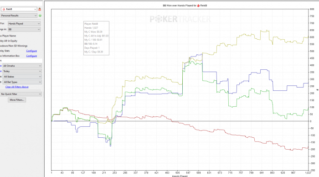Expand the Personal Results dropdown
This screenshot has width=319, height=177.
point(19,16)
